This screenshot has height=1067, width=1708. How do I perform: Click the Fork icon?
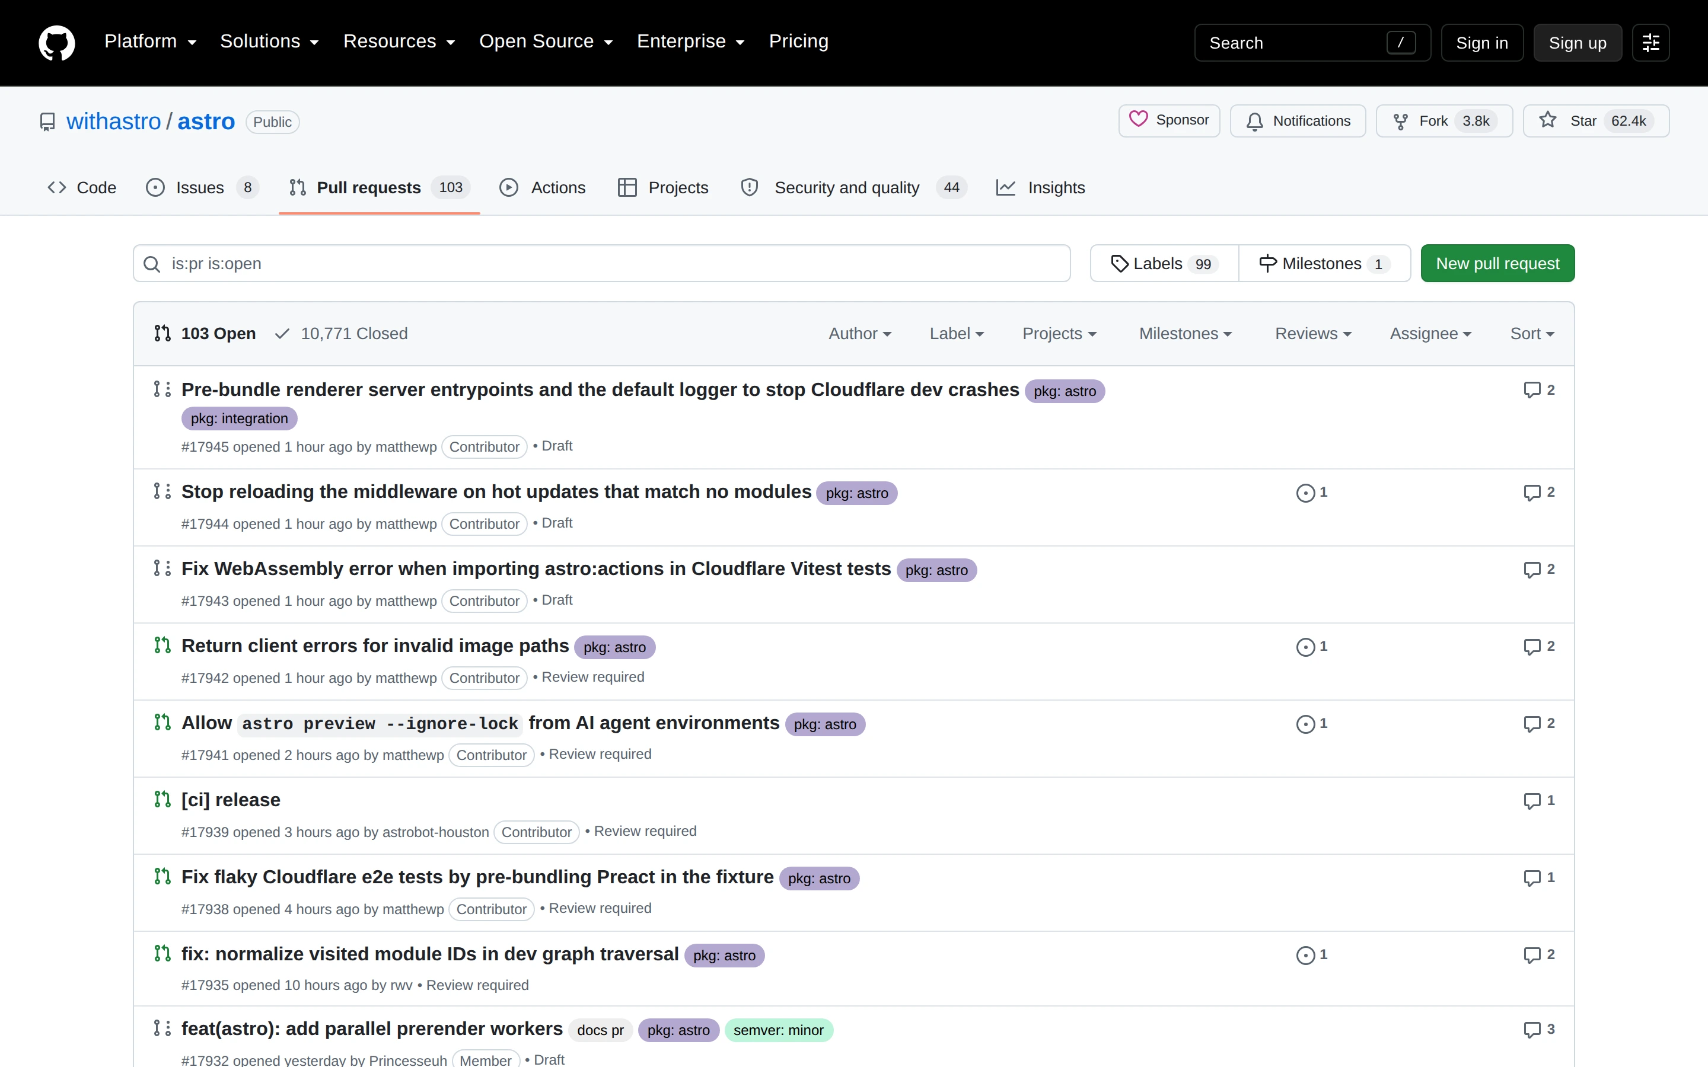coord(1400,122)
